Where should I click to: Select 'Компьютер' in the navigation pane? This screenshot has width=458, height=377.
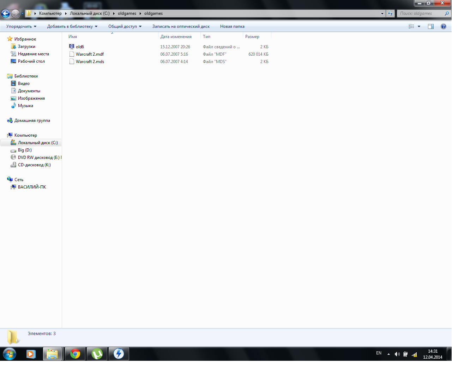[26, 135]
